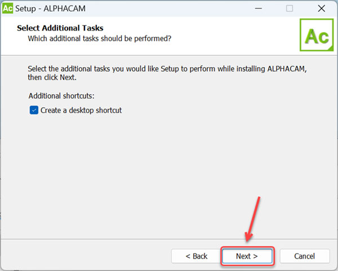
Task: Click the maximize window button
Action: coord(290,8)
